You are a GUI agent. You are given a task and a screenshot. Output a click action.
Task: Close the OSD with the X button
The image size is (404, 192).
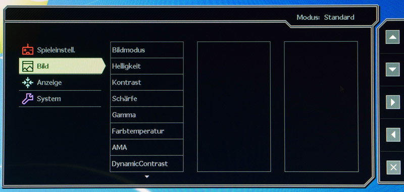pos(393,167)
